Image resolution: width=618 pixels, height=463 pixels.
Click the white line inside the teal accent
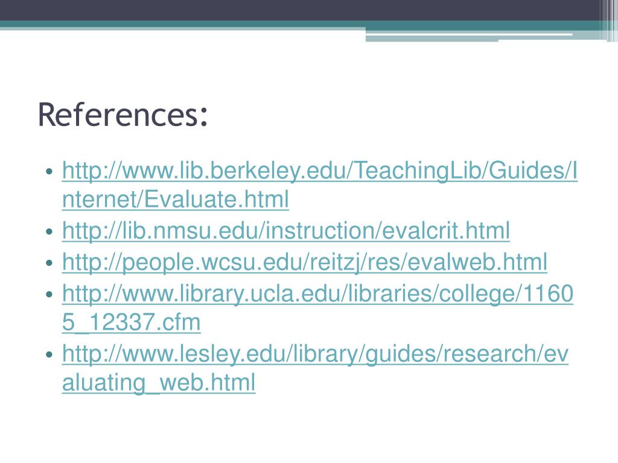[x=469, y=34]
